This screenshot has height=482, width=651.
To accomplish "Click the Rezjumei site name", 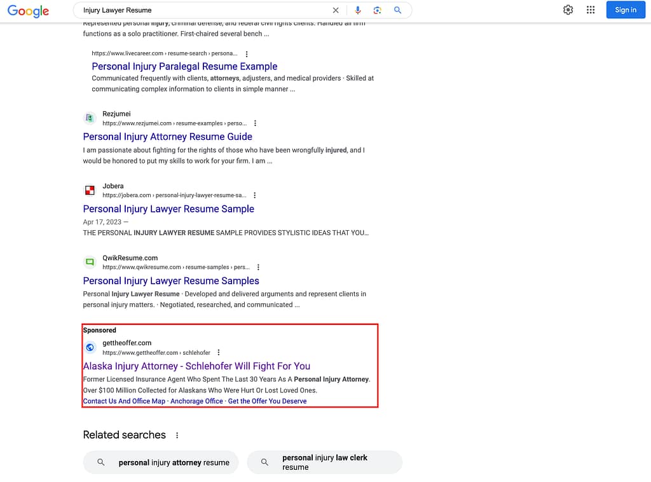I will (x=116, y=114).
